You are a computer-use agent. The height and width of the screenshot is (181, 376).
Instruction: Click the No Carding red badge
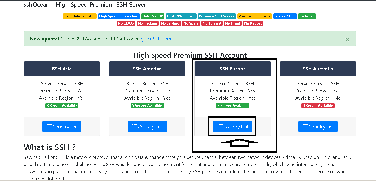coord(170,23)
